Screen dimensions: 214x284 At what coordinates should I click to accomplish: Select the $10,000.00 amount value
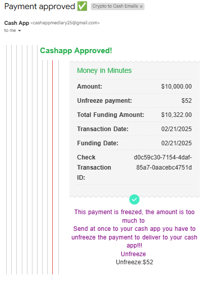[176, 87]
